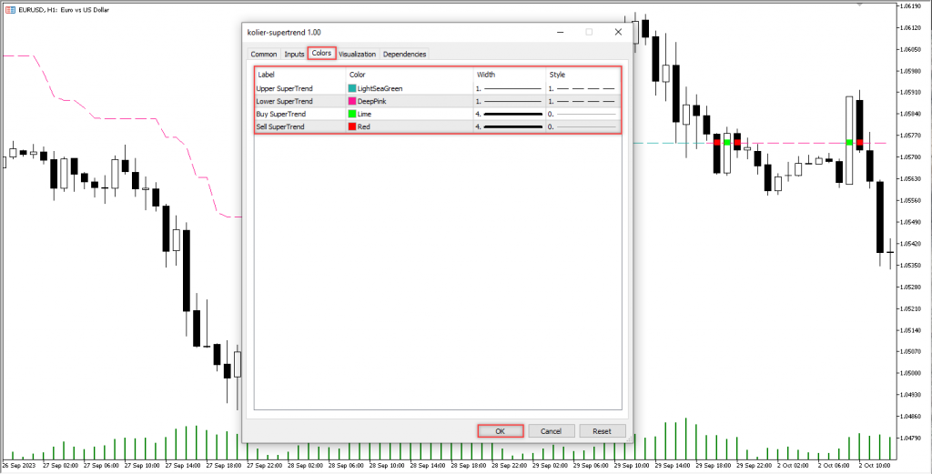Image resolution: width=932 pixels, height=474 pixels.
Task: Select the Upper SuperTrend label
Action: tap(284, 88)
